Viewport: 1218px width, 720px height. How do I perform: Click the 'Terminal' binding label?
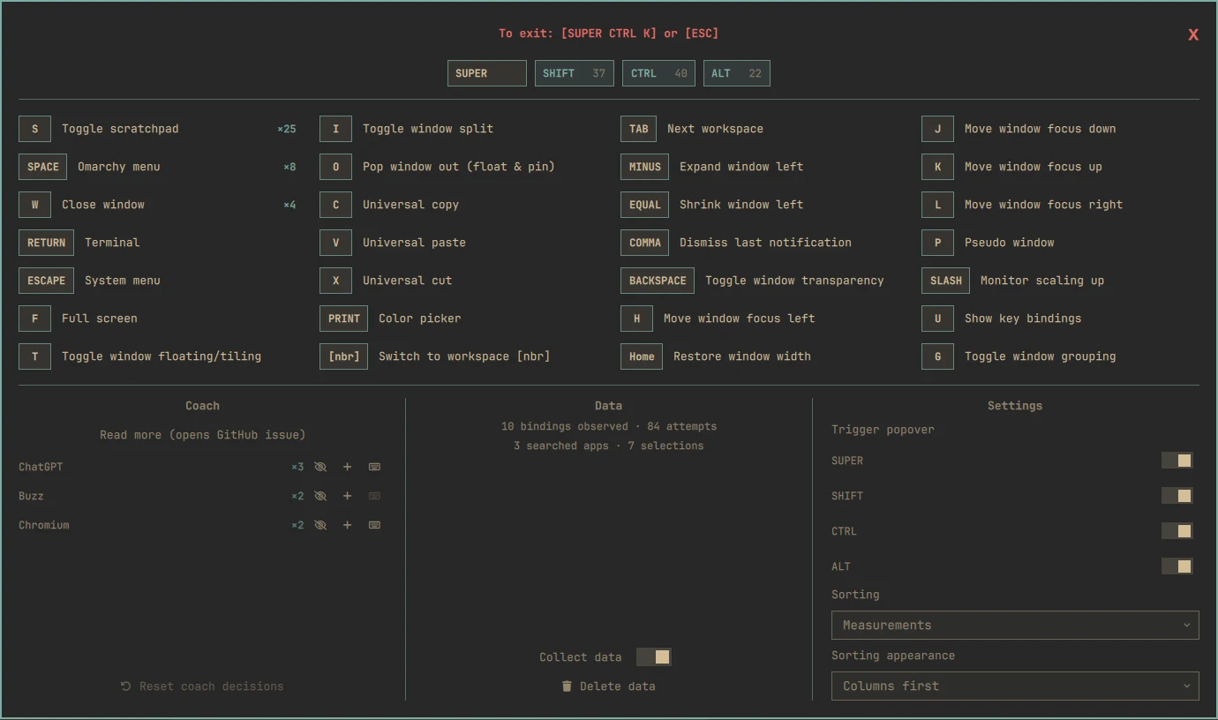112,243
